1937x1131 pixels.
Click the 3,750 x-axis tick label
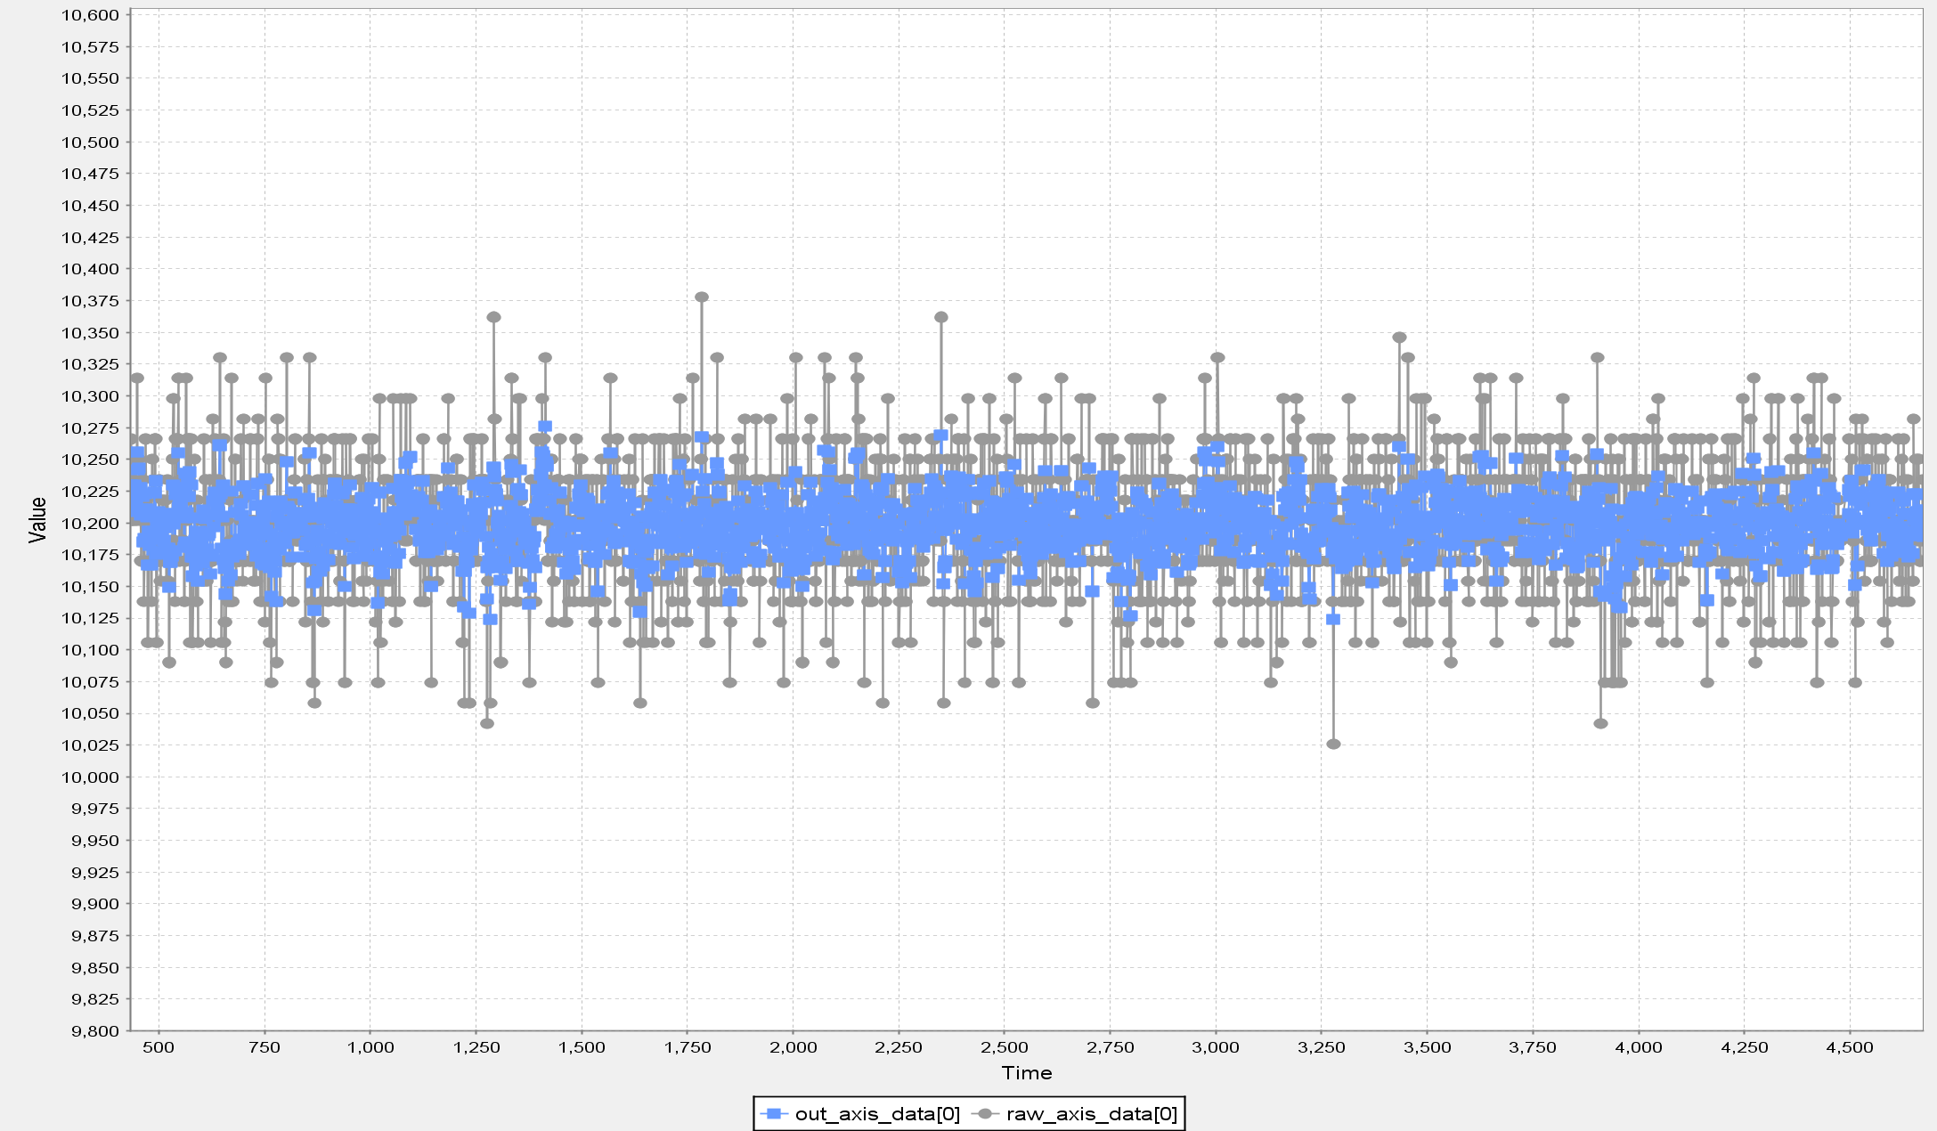point(1533,1047)
